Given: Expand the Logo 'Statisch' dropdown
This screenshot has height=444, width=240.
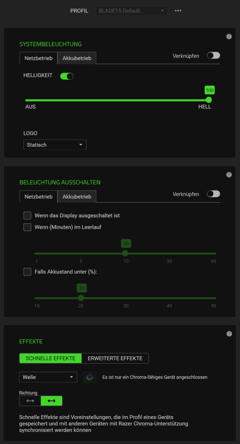Looking at the screenshot, I should coord(55,145).
